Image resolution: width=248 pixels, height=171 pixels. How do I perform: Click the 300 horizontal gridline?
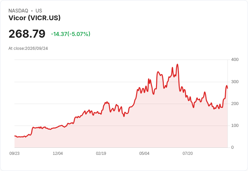tap(121, 82)
